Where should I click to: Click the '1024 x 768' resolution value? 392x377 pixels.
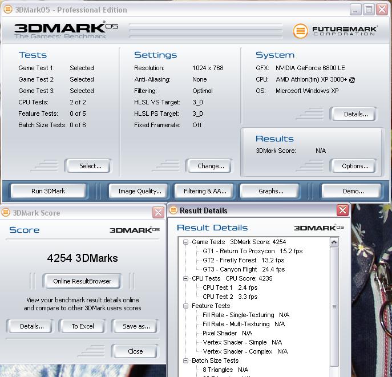coord(208,68)
